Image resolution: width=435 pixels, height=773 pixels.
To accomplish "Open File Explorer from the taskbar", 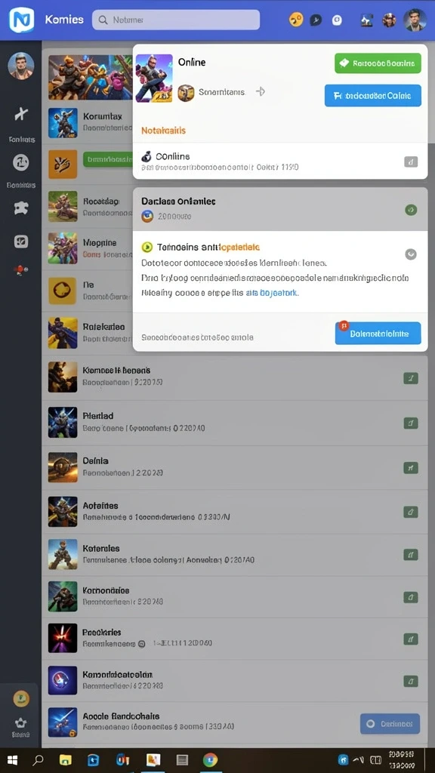I will pos(66,759).
